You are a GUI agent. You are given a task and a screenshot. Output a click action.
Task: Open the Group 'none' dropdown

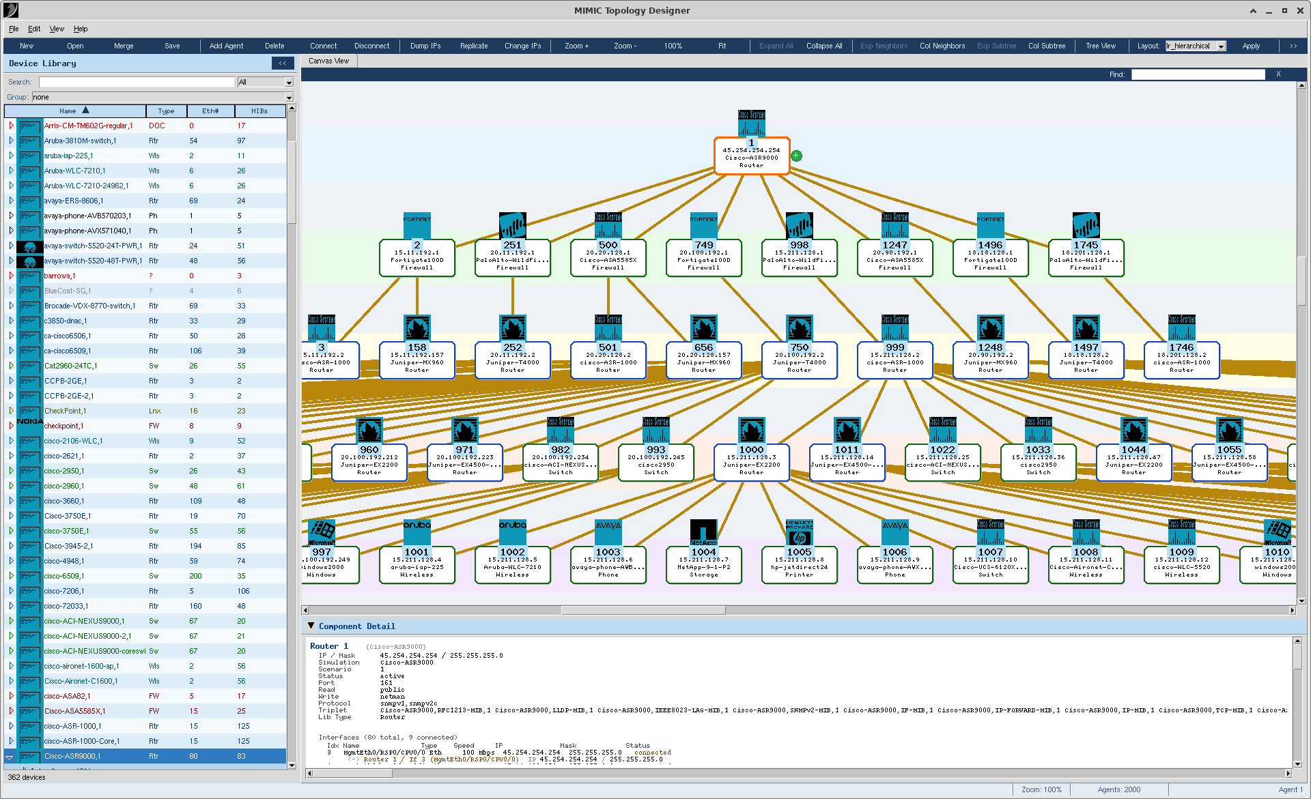point(289,98)
